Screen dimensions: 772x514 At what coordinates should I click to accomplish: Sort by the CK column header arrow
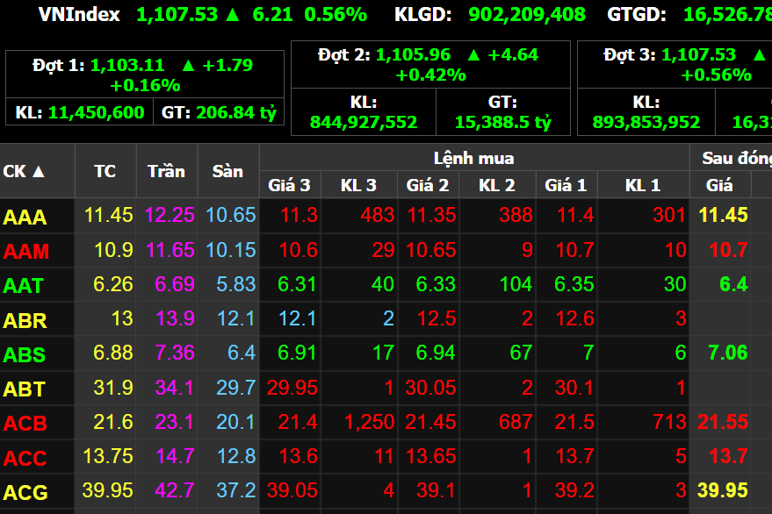38,171
